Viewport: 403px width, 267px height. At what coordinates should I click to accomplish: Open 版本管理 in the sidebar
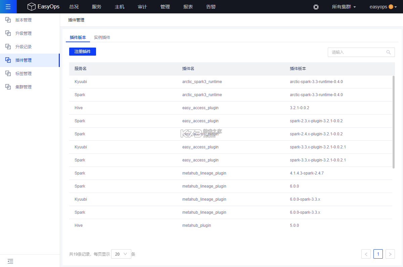24,20
